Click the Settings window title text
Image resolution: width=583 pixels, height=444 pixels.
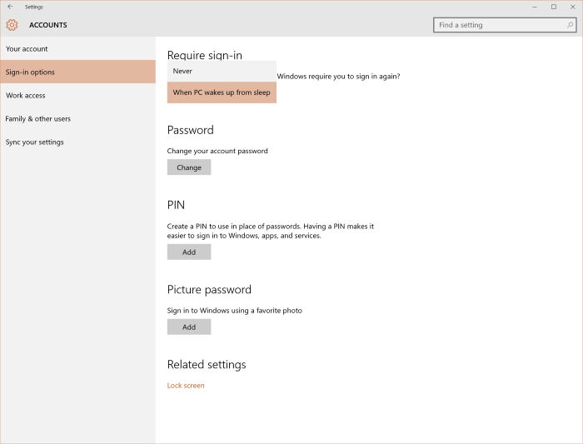(x=34, y=7)
